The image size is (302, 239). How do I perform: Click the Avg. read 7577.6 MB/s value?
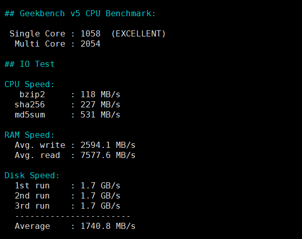(x=108, y=155)
